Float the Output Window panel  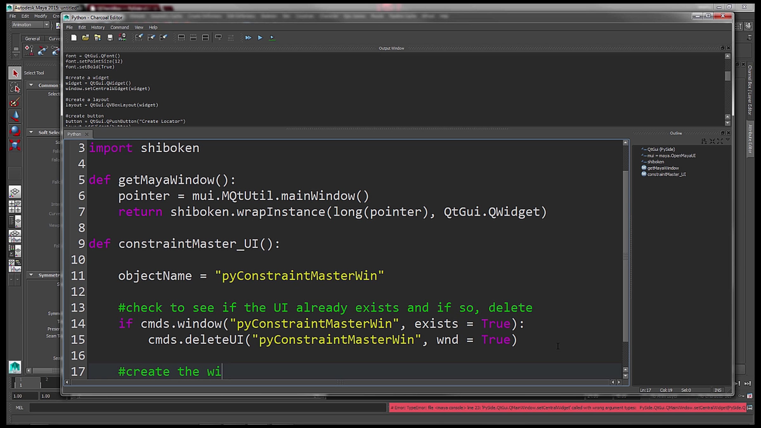(722, 48)
